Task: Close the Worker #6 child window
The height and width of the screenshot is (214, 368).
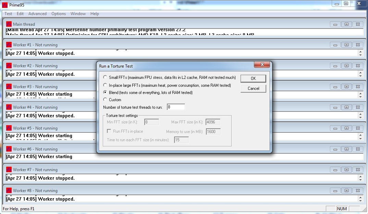Action: point(358,149)
